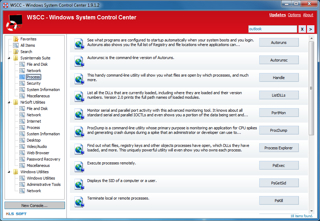The image size is (320, 221).
Task: Click the PsKill row icon
Action: click(x=79, y=202)
